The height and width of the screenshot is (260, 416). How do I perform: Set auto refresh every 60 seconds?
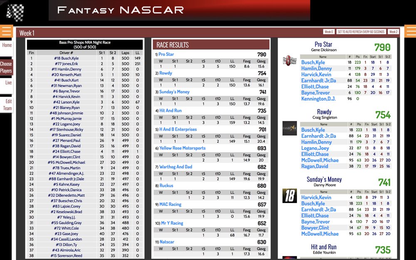pyautogui.click(x=361, y=32)
